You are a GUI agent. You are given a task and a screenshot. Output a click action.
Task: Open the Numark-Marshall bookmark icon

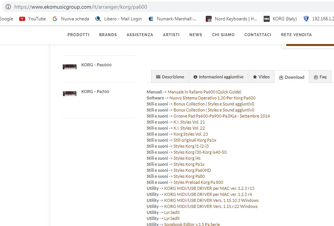[x=151, y=19]
